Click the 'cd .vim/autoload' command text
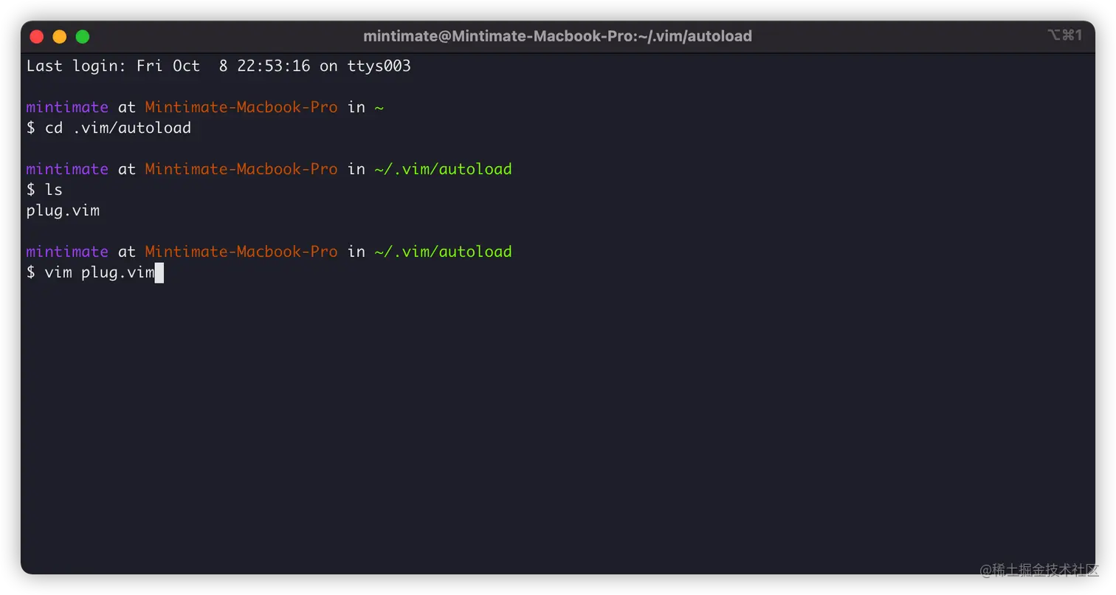This screenshot has height=595, width=1116. (117, 128)
